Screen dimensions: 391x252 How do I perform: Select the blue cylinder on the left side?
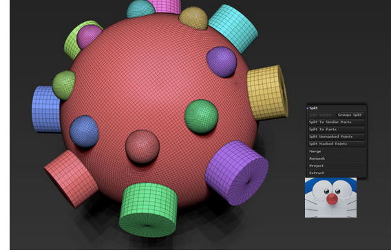coord(45,109)
